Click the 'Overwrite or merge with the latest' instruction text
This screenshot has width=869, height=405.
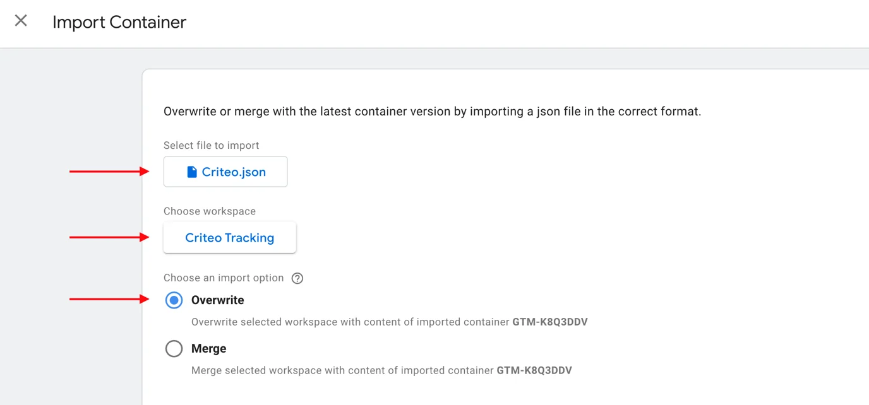tap(433, 112)
